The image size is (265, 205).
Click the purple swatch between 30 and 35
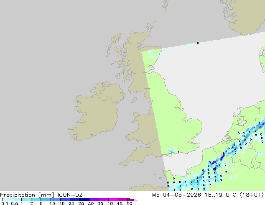94,200
